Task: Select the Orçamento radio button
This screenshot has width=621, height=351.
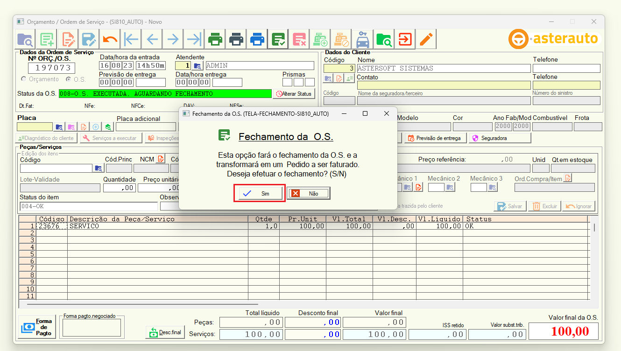Action: [24, 79]
